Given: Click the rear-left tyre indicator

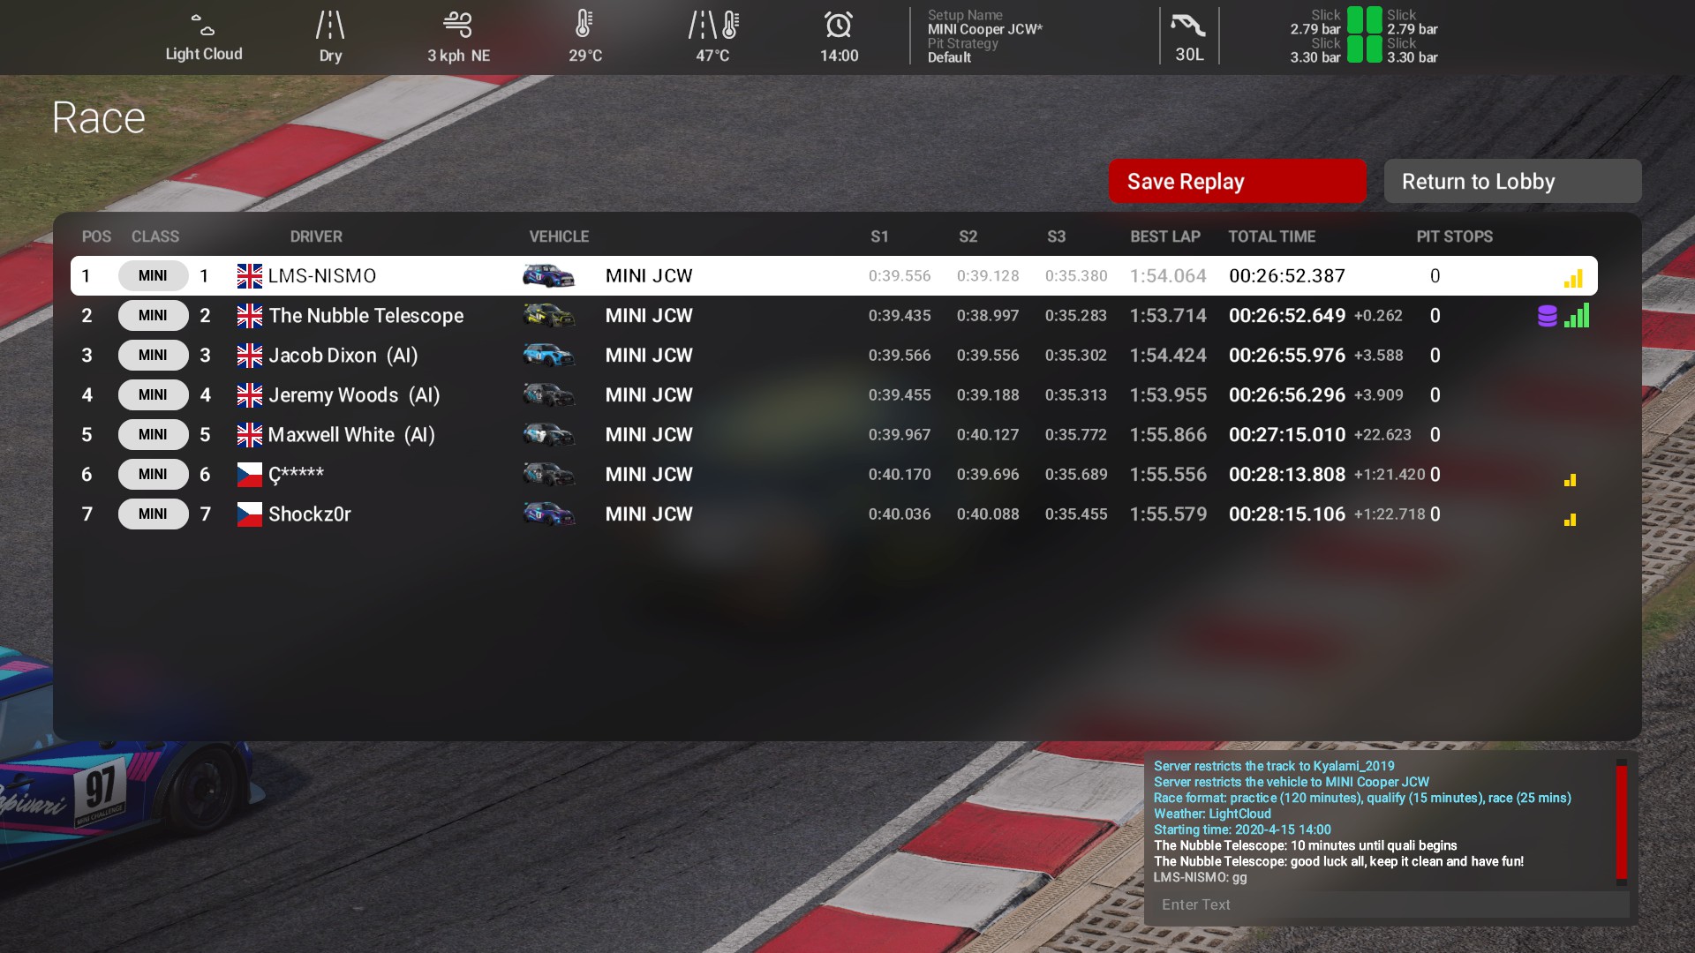Looking at the screenshot, I should pyautogui.click(x=1355, y=49).
